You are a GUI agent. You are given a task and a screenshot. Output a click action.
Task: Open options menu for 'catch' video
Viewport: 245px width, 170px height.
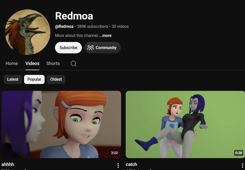(x=242, y=165)
